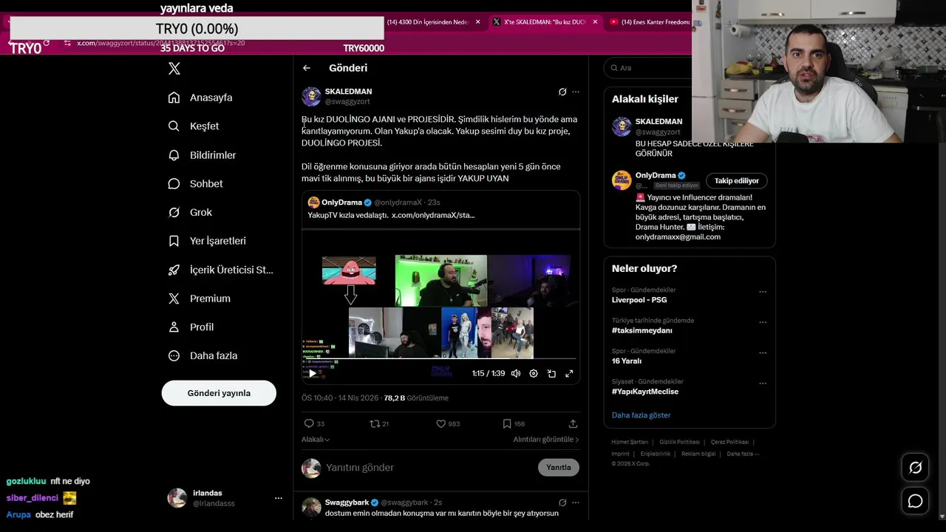Viewport: 946px width, 532px height.
Task: Click the browser address bar URL
Action: tap(161, 43)
